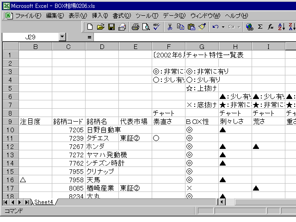Select cell with 日野自動車
This screenshot has height=222, width=296.
pos(102,130)
